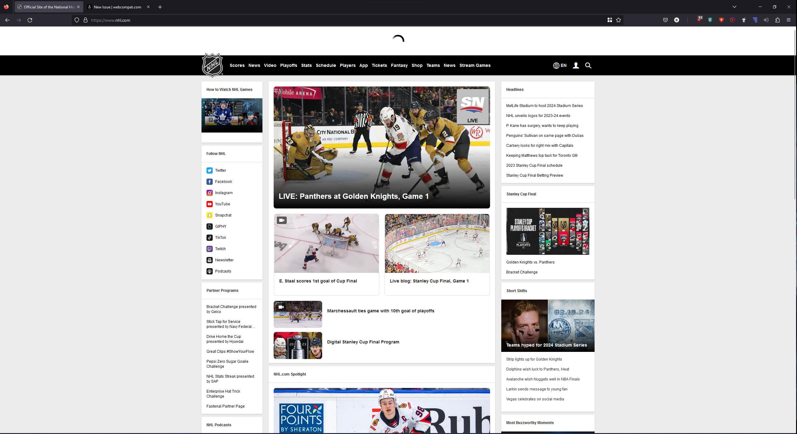Open NHL account sign-in person icon
Screen dimensions: 797x434
[x=576, y=65]
